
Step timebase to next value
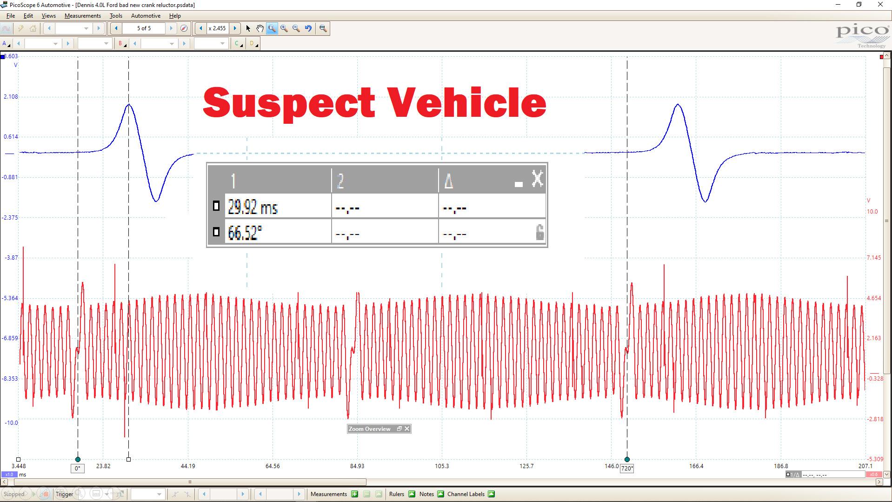click(99, 28)
